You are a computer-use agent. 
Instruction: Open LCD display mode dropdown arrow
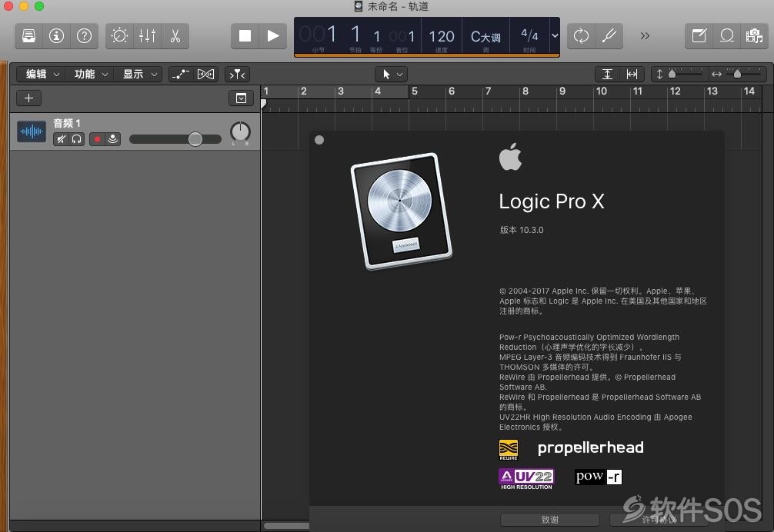click(555, 35)
